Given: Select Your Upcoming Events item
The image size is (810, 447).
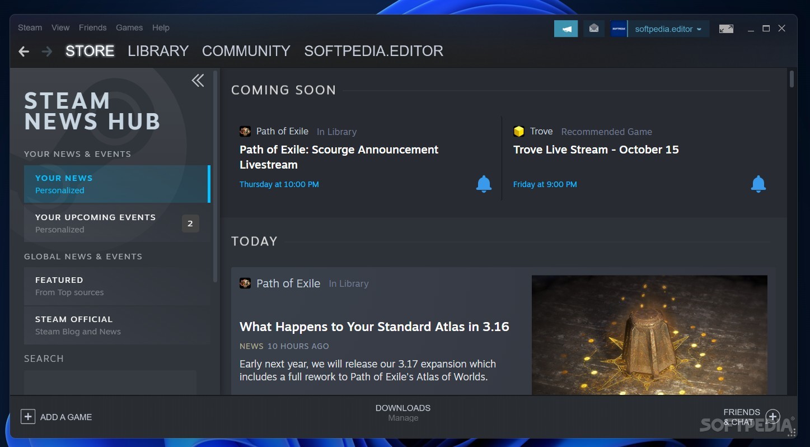Looking at the screenshot, I should pyautogui.click(x=117, y=223).
